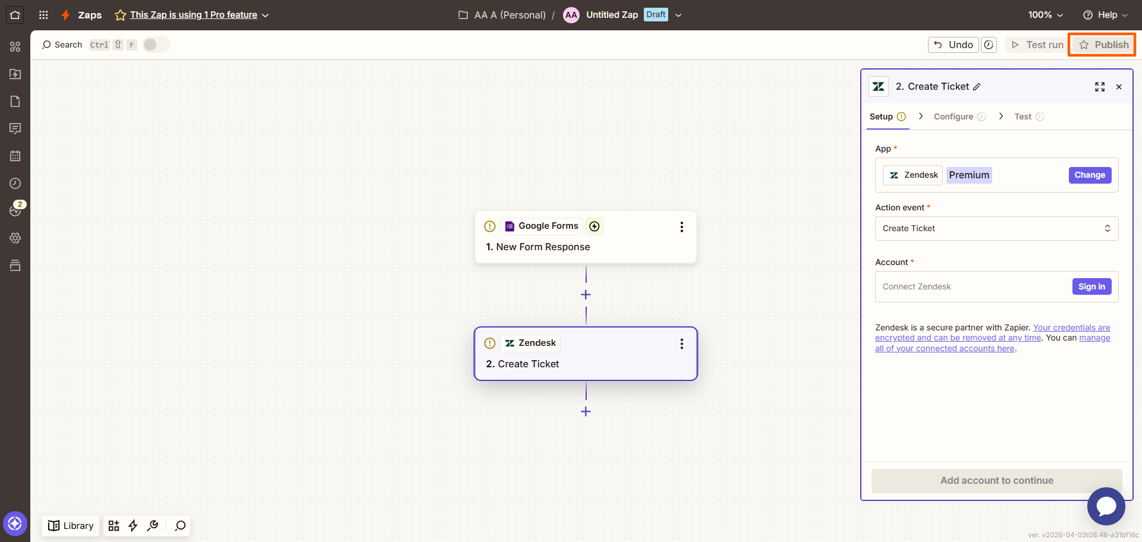Go to Zapier home icon
This screenshot has width=1142, height=542.
[15, 15]
